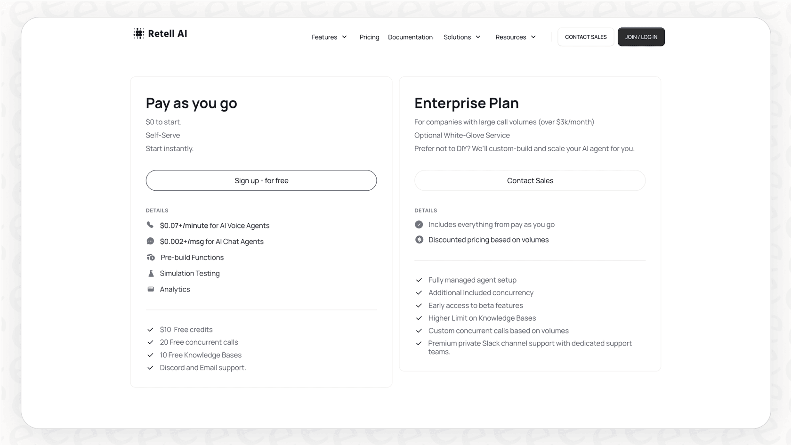Click the circled check icon beside Includes everything
The width and height of the screenshot is (791, 445).
(419, 225)
